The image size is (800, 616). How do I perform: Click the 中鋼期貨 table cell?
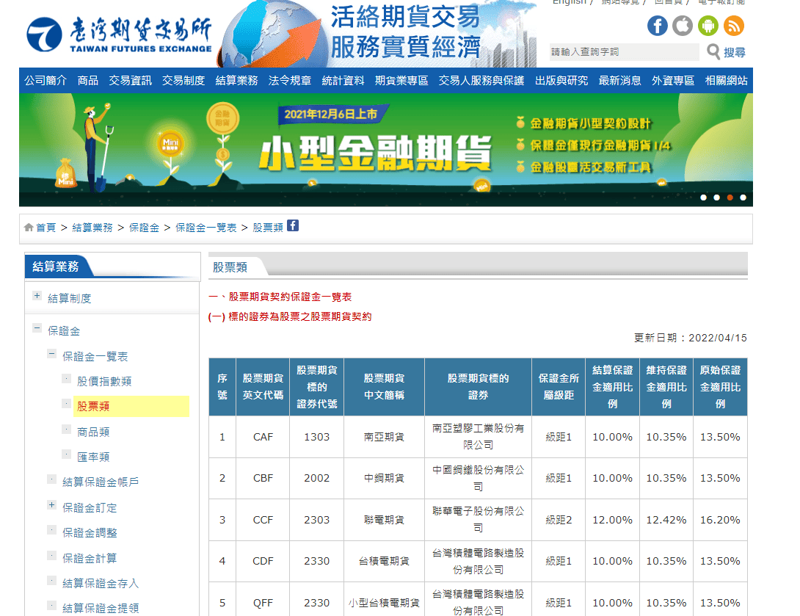pyautogui.click(x=384, y=478)
